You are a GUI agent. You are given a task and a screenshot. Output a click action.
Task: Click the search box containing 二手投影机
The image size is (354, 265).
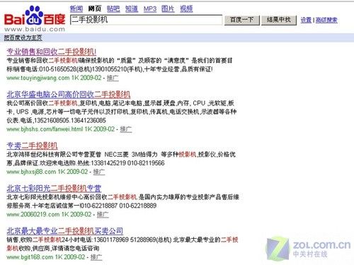click(x=146, y=20)
